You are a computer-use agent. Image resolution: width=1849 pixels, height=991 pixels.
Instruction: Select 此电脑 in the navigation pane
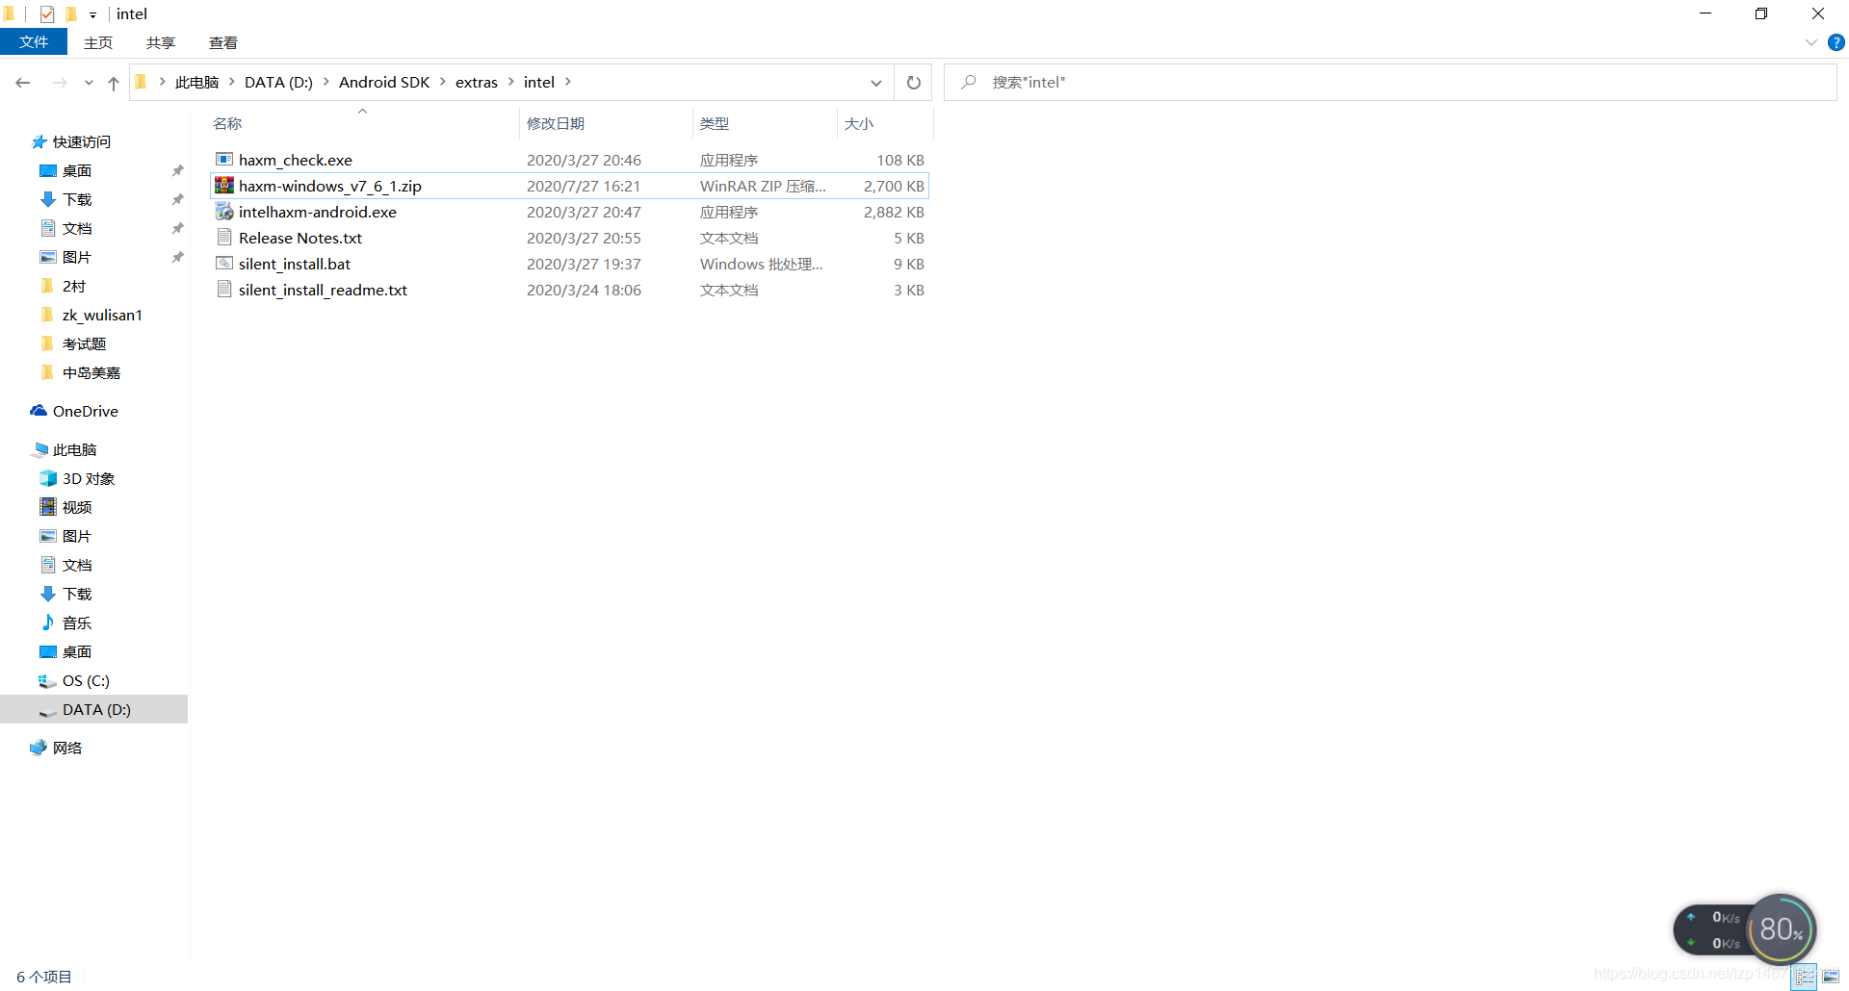tap(74, 449)
